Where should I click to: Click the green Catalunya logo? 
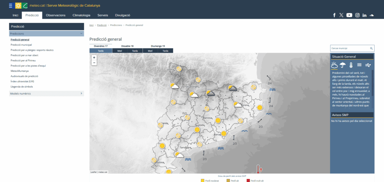24,5
